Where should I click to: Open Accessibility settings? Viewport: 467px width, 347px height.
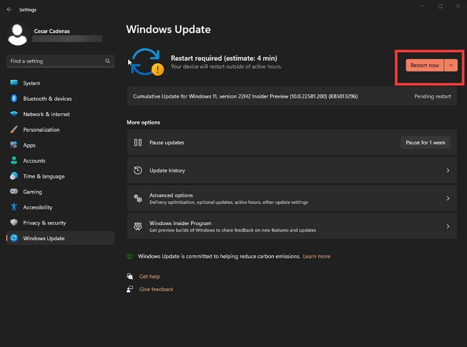pos(38,207)
